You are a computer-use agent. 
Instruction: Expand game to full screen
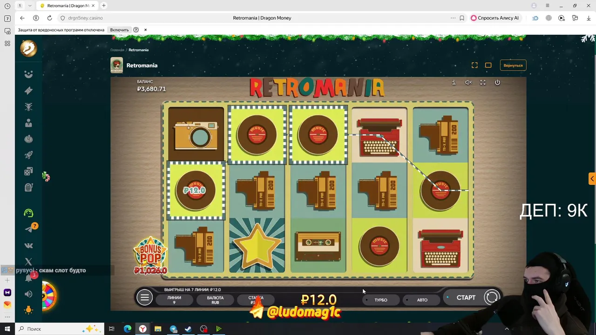tap(474, 65)
